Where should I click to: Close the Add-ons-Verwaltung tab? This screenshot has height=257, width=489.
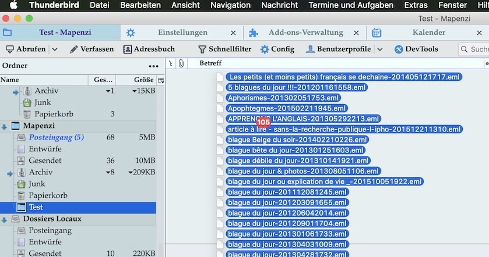(x=356, y=33)
